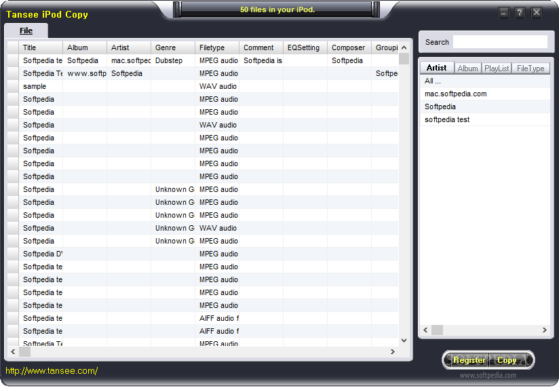
Task: Open the File menu tab
Action: pos(26,31)
